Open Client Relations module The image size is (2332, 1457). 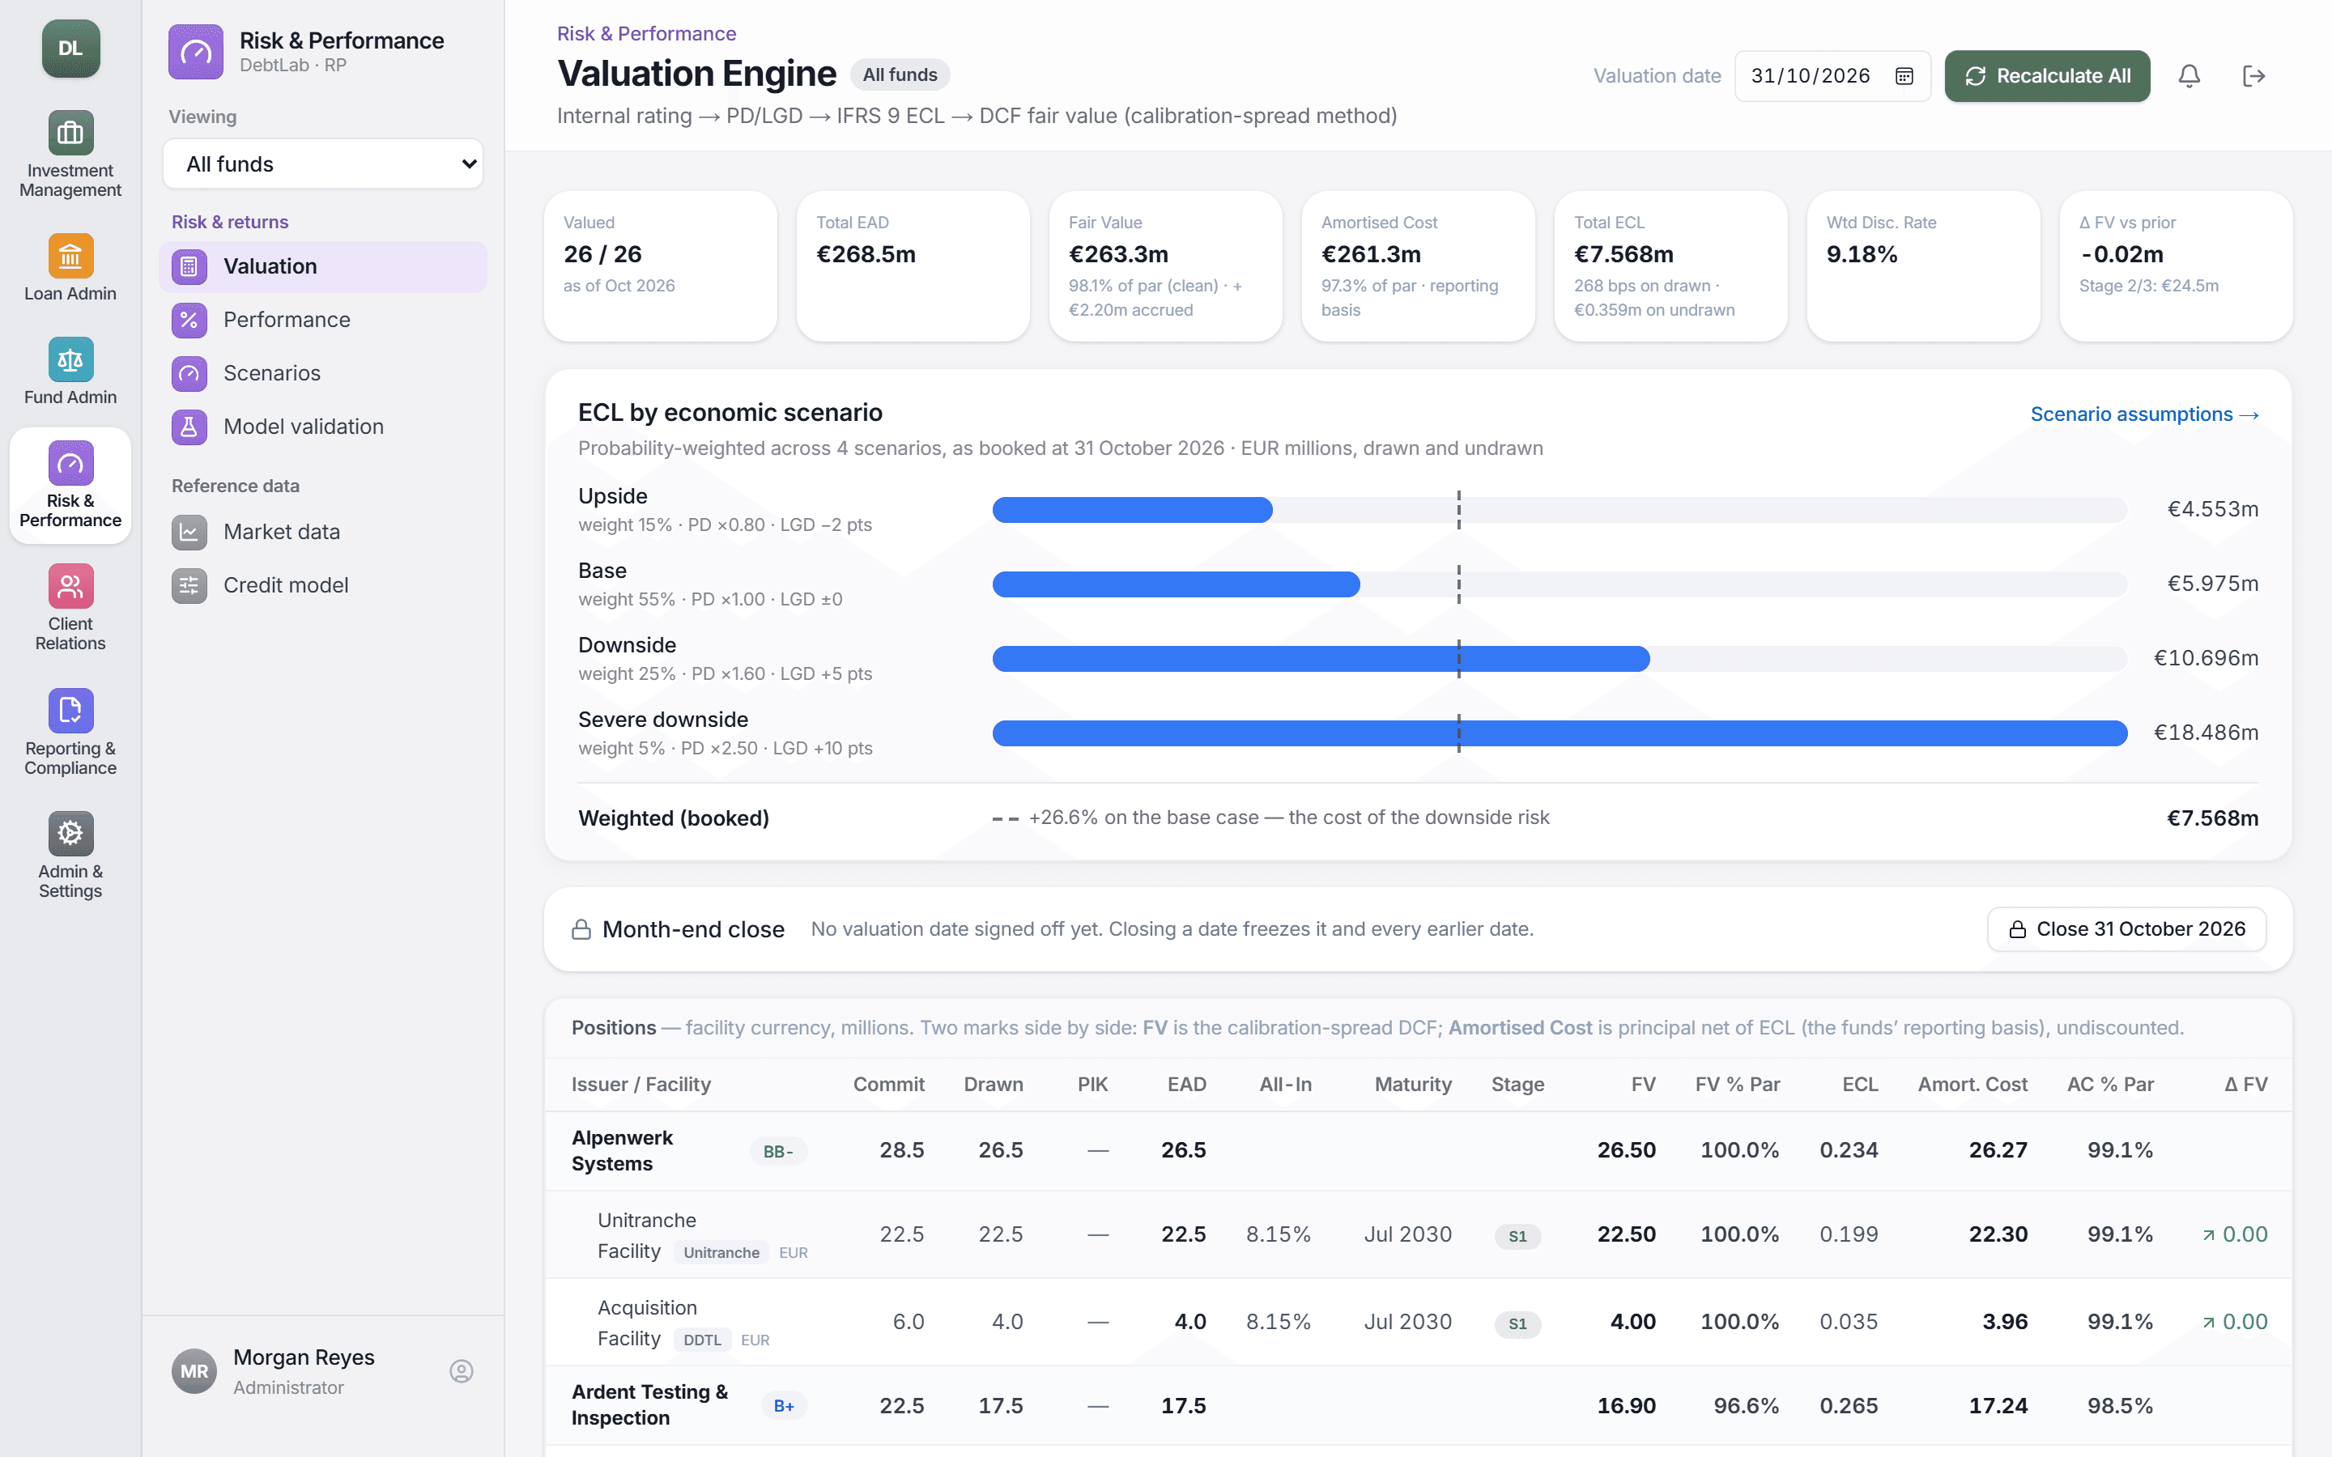[70, 608]
